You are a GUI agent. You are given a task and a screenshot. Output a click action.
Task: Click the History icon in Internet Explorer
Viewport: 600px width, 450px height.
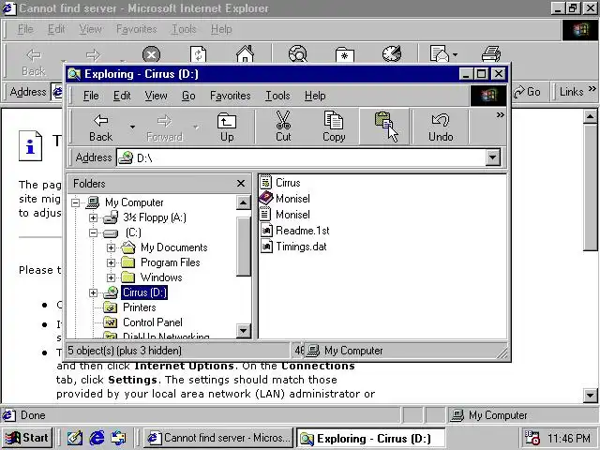click(x=392, y=53)
